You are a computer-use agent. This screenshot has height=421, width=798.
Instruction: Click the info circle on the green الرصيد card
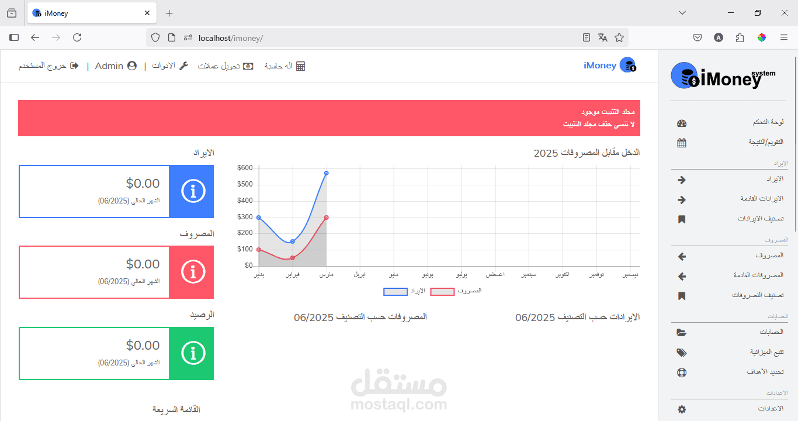coord(192,353)
